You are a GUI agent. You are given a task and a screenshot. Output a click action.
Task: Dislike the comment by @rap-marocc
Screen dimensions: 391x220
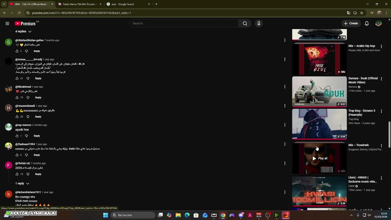click(27, 136)
